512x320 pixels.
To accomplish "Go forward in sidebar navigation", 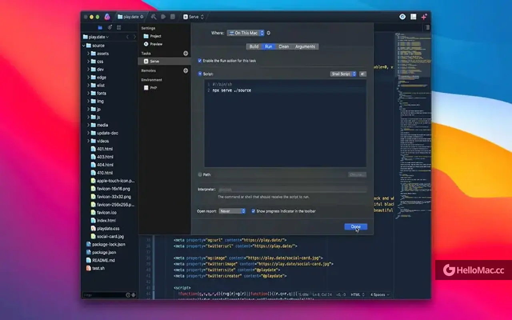I will click(134, 37).
